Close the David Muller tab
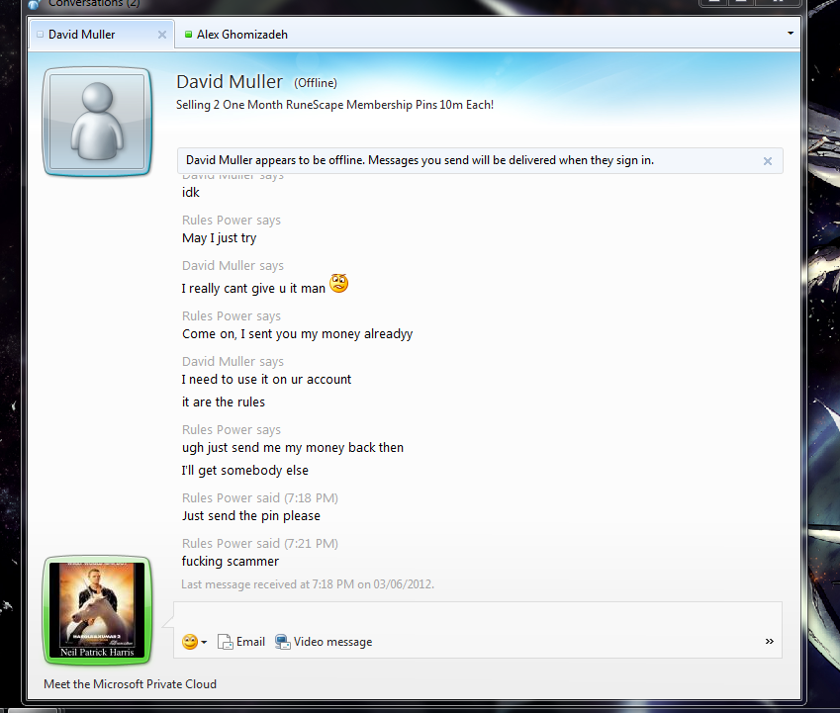 pyautogui.click(x=162, y=35)
